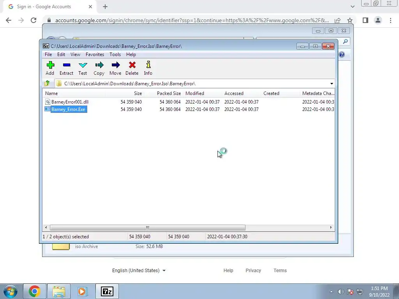The width and height of the screenshot is (399, 299).
Task: Open the View menu
Action: 75,54
